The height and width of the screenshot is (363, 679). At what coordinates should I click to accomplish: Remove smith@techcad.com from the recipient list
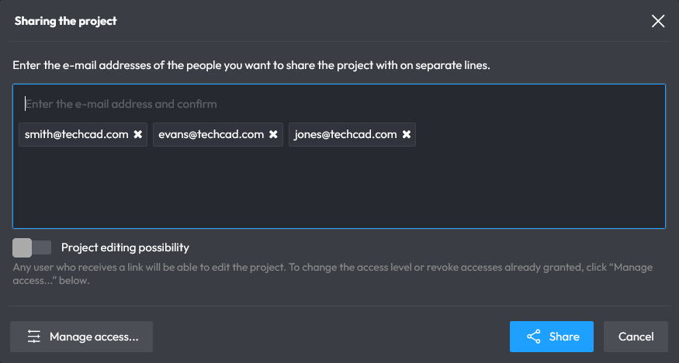(x=138, y=134)
